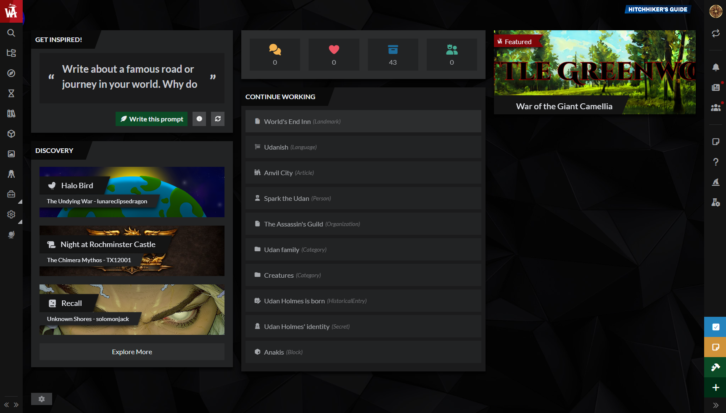
Task: Open the image gallery sidebar icon
Action: tap(11, 154)
